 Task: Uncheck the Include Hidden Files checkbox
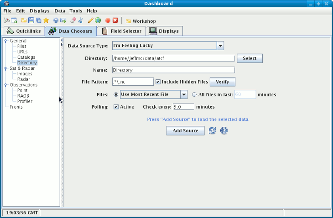(158, 82)
